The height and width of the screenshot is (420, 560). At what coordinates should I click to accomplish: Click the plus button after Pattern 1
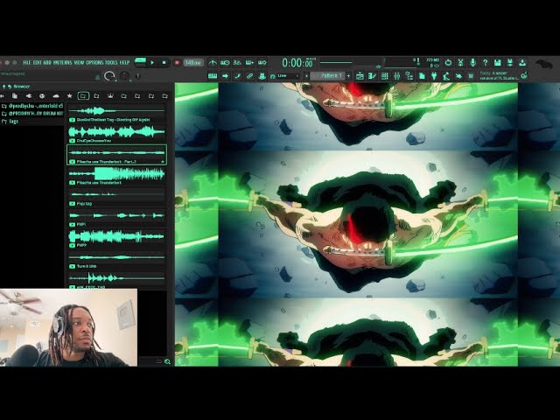click(x=348, y=76)
